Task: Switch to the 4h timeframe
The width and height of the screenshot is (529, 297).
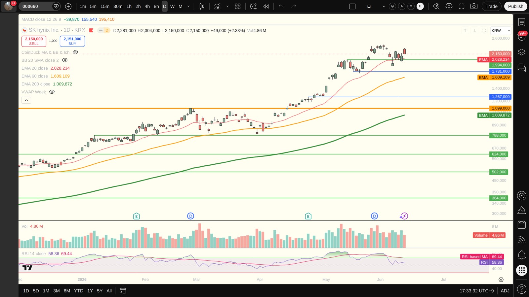Action: click(147, 6)
